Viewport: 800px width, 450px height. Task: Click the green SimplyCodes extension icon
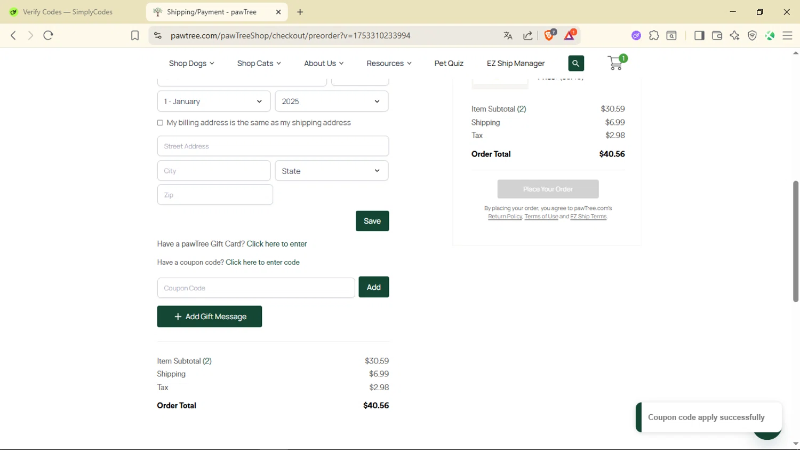tap(770, 36)
